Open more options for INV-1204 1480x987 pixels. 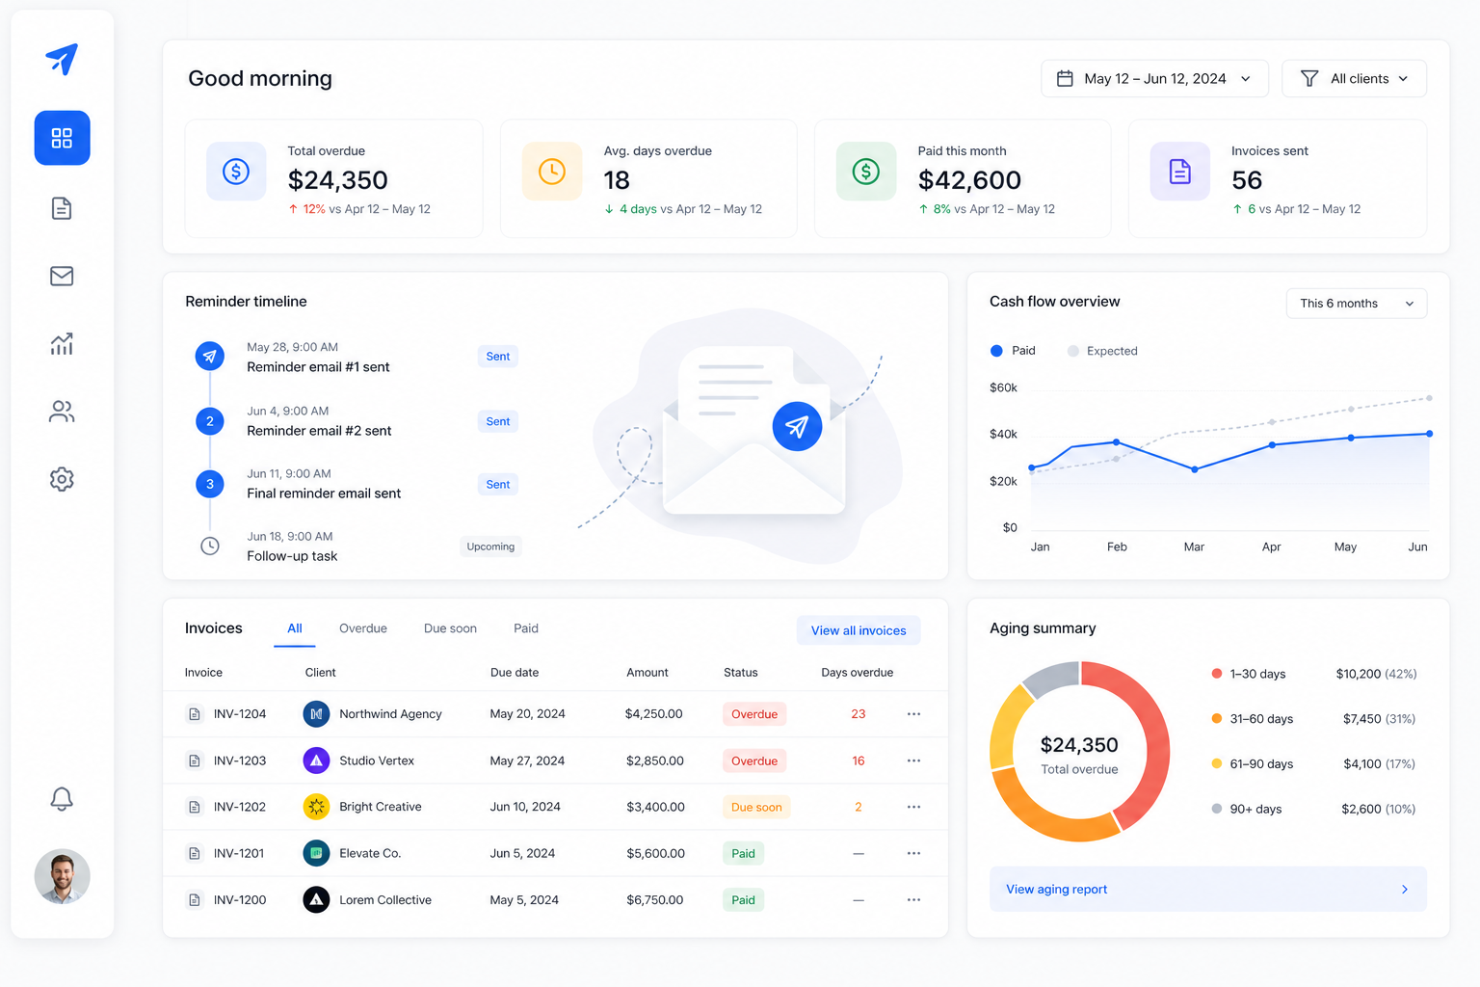(913, 714)
